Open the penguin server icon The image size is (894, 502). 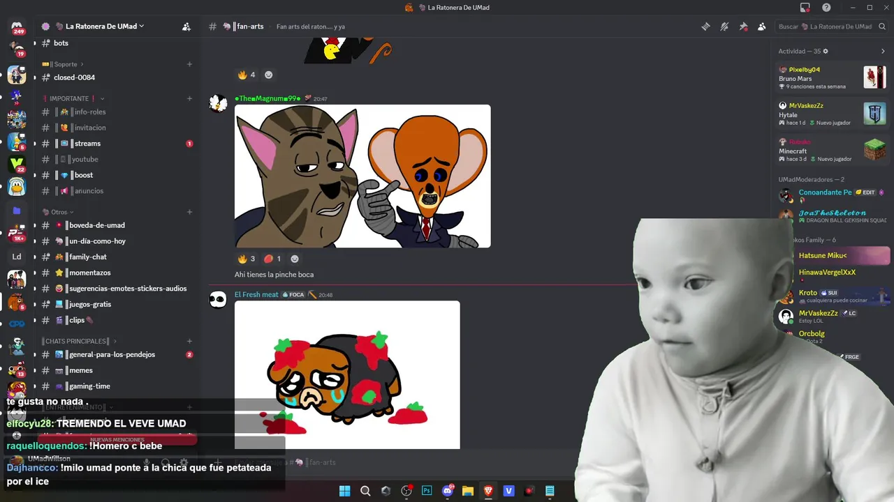(x=17, y=187)
